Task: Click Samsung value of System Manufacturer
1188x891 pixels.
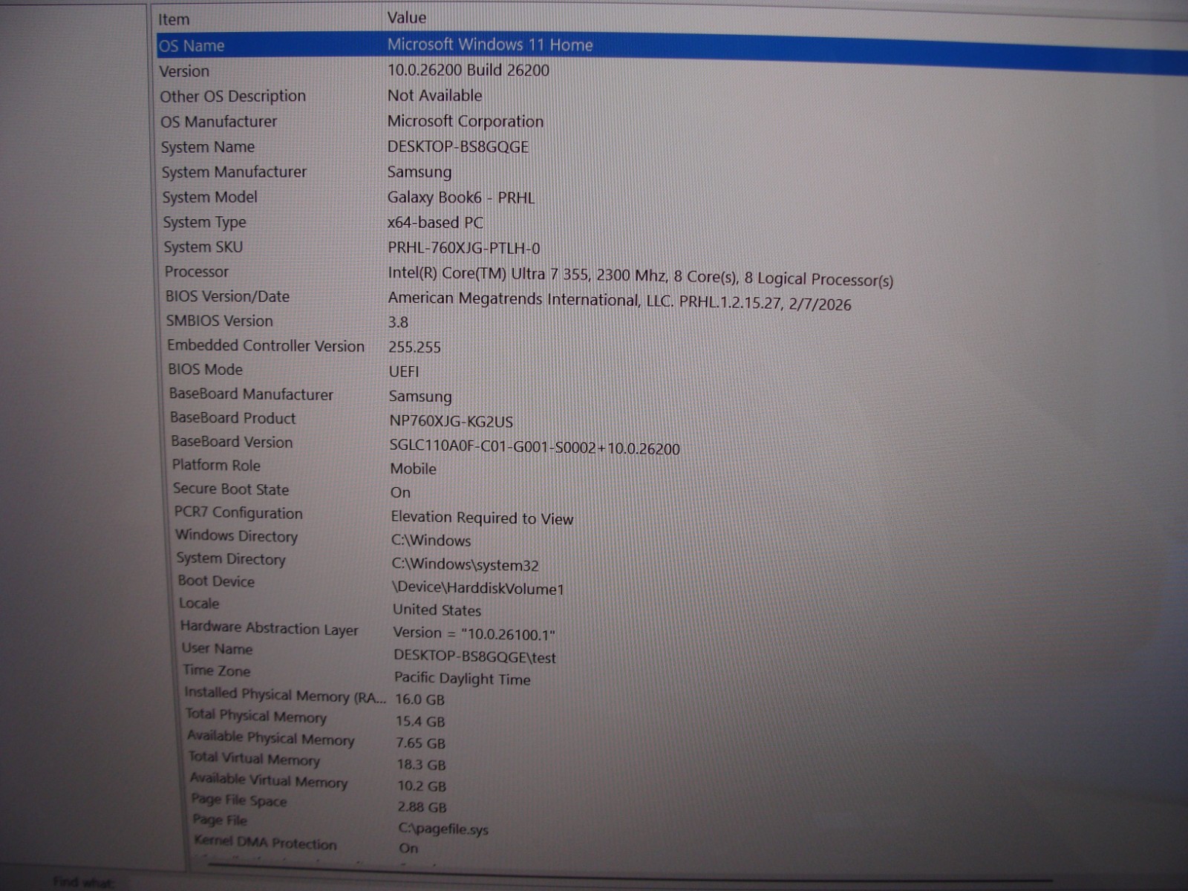Action: [x=420, y=172]
